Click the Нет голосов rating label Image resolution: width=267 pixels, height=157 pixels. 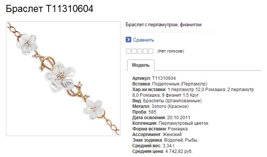[171, 51]
